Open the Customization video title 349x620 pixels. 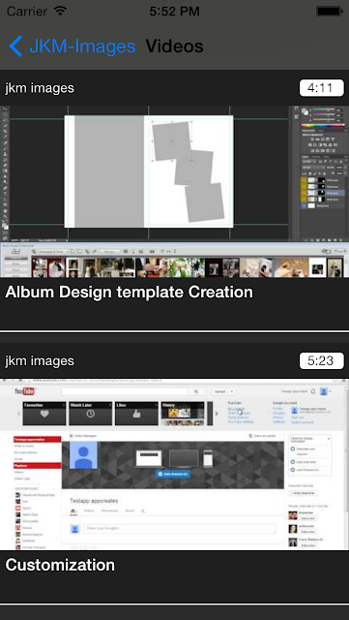(60, 565)
